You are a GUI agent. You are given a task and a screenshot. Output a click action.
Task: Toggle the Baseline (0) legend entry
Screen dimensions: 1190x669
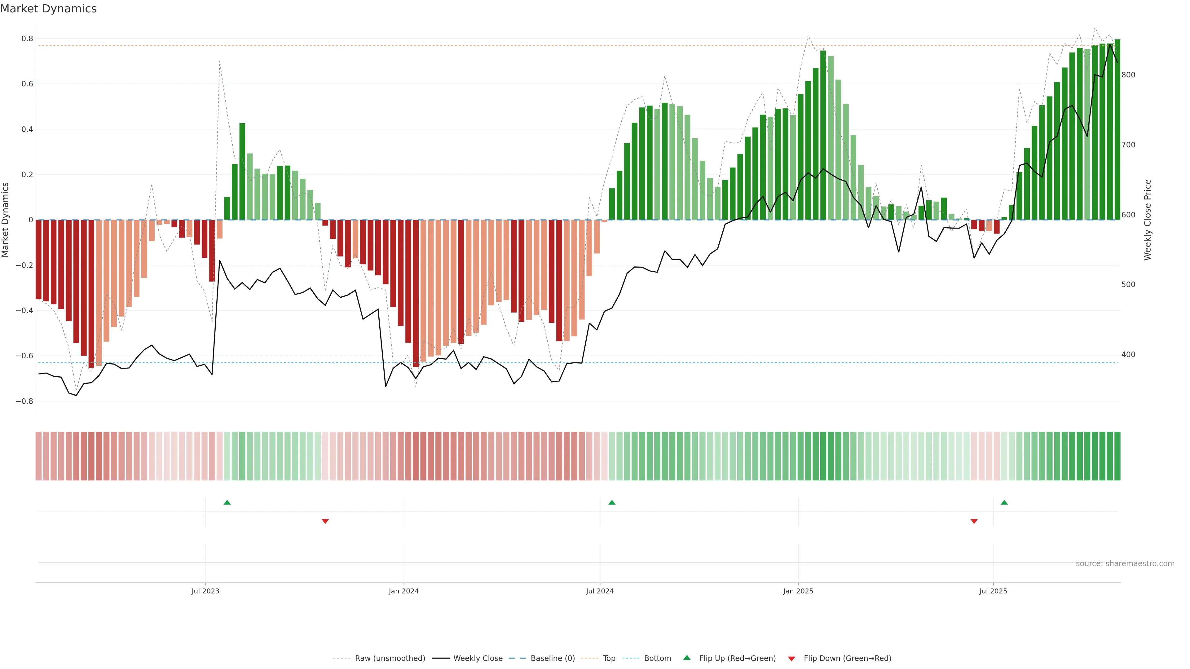(553, 658)
